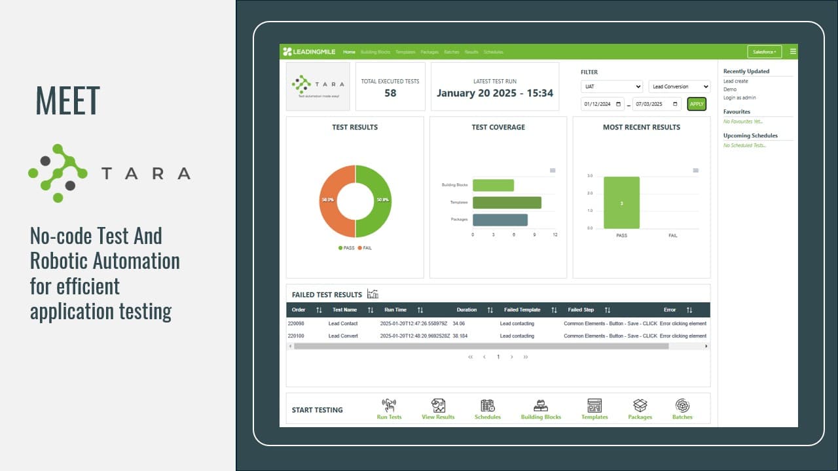This screenshot has width=838, height=471.
Task: Open the Packages menu in the header
Action: click(429, 52)
